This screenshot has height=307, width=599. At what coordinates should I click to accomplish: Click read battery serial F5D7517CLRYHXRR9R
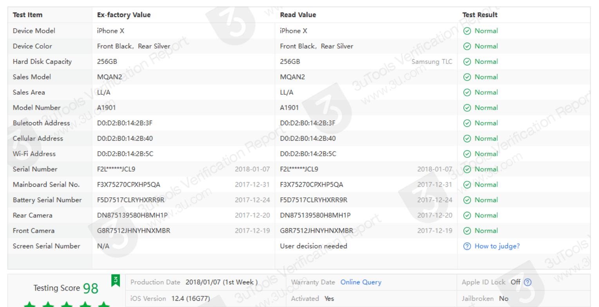click(314, 200)
